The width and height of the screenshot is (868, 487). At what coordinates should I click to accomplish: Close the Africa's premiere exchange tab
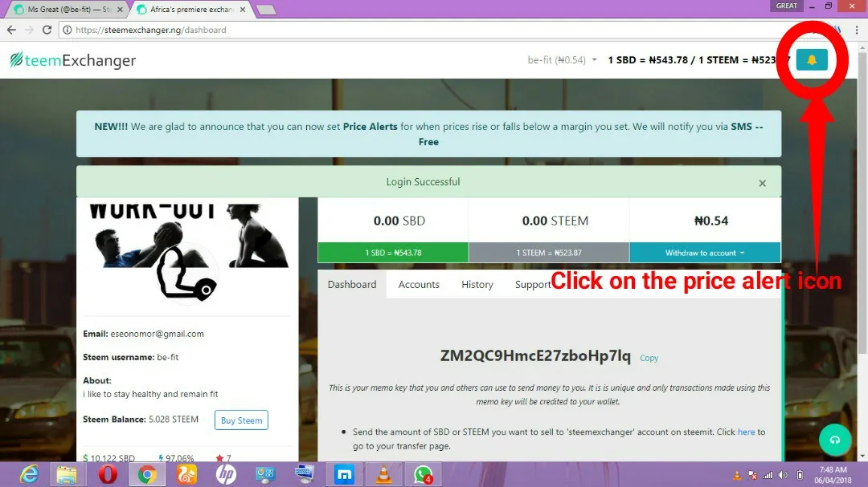(243, 10)
